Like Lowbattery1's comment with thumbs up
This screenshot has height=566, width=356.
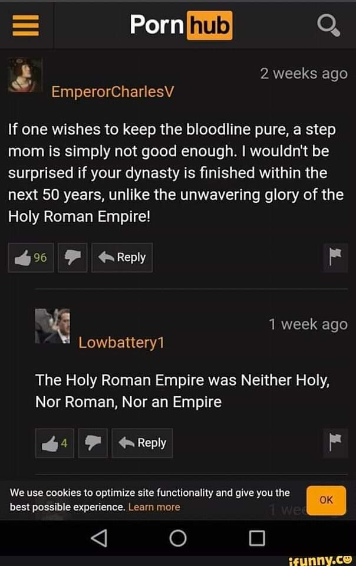[x=54, y=443]
